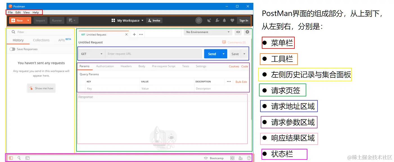Click the keyboard shortcuts icon in status bar
This screenshot has height=162, width=394.
240,158
